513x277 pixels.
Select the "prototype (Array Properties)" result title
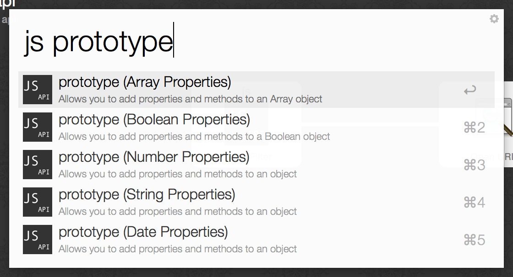click(x=145, y=82)
